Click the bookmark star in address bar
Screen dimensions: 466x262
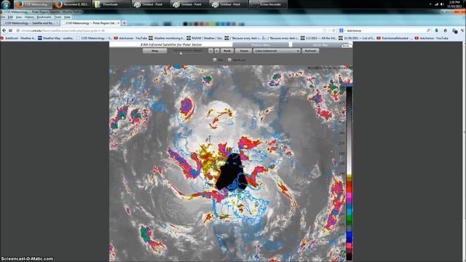[x=325, y=31]
